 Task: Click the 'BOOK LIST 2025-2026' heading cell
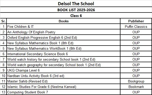76,10
